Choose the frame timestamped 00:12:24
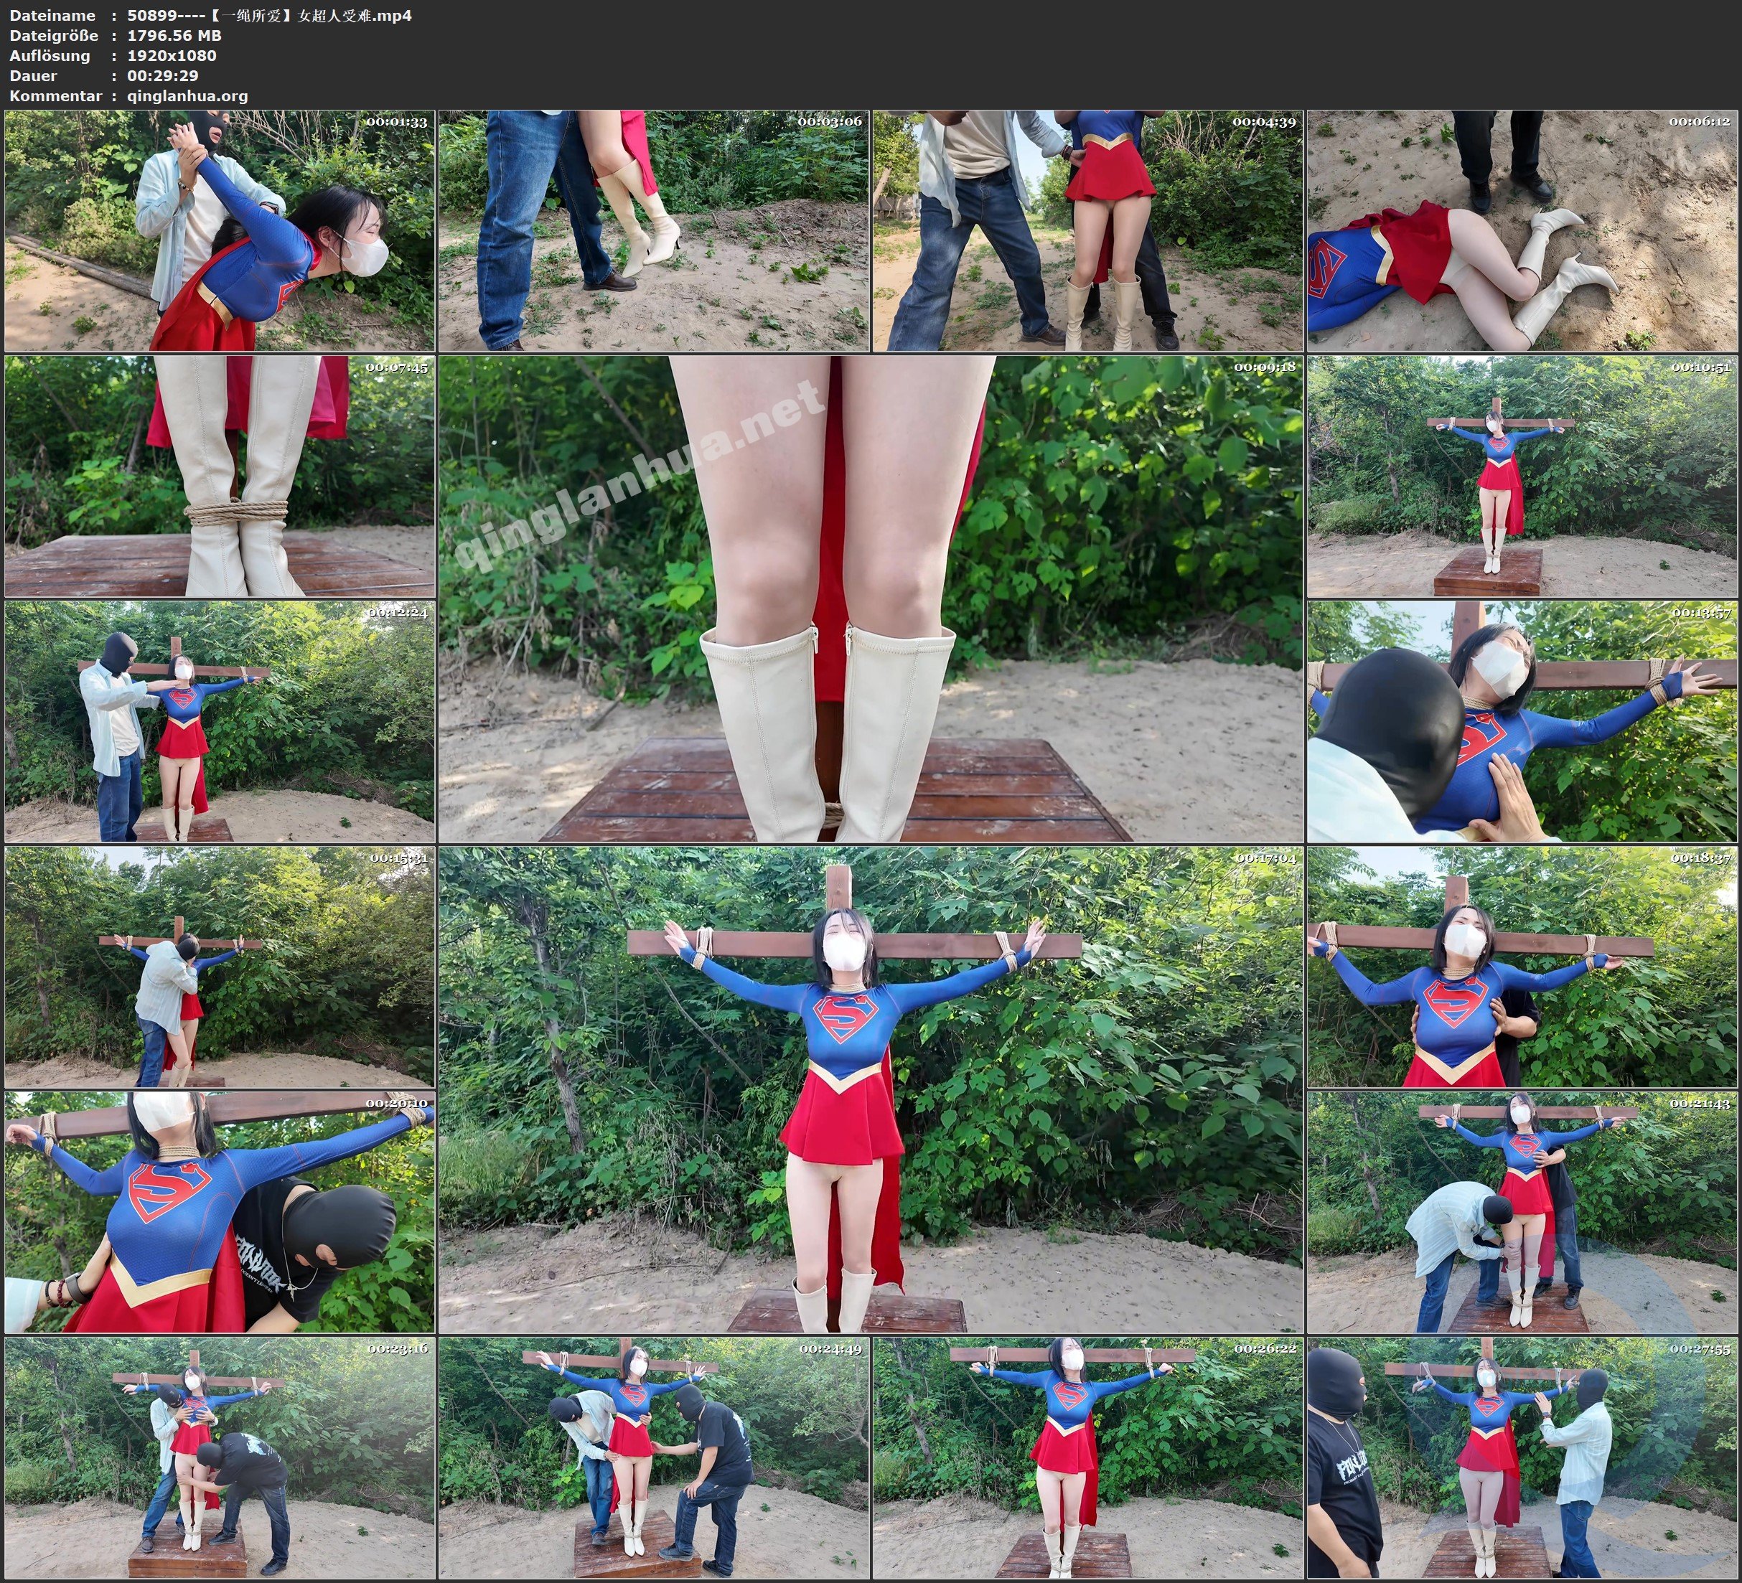This screenshot has height=1583, width=1742. pyautogui.click(x=220, y=721)
